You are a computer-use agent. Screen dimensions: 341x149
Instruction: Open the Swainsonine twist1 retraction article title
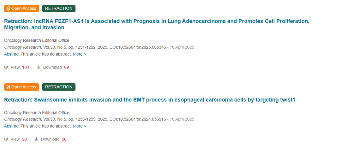pyautogui.click(x=150, y=100)
